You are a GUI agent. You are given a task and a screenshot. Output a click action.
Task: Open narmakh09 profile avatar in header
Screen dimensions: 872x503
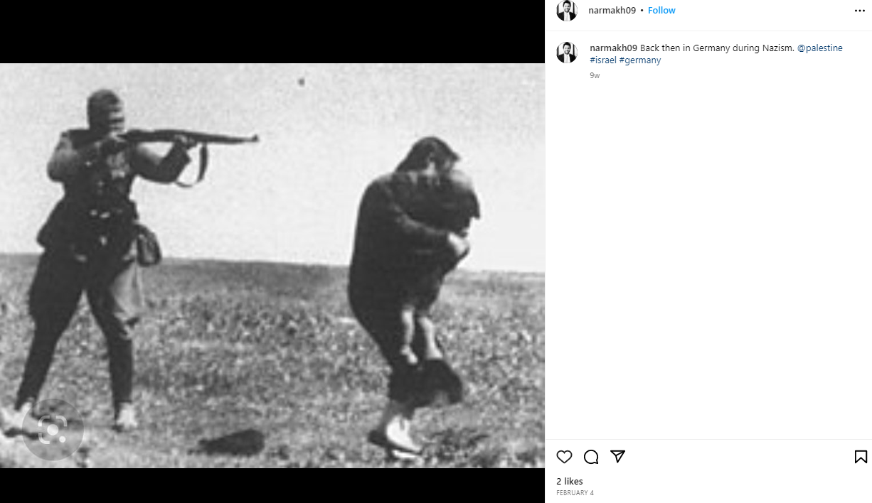point(567,11)
